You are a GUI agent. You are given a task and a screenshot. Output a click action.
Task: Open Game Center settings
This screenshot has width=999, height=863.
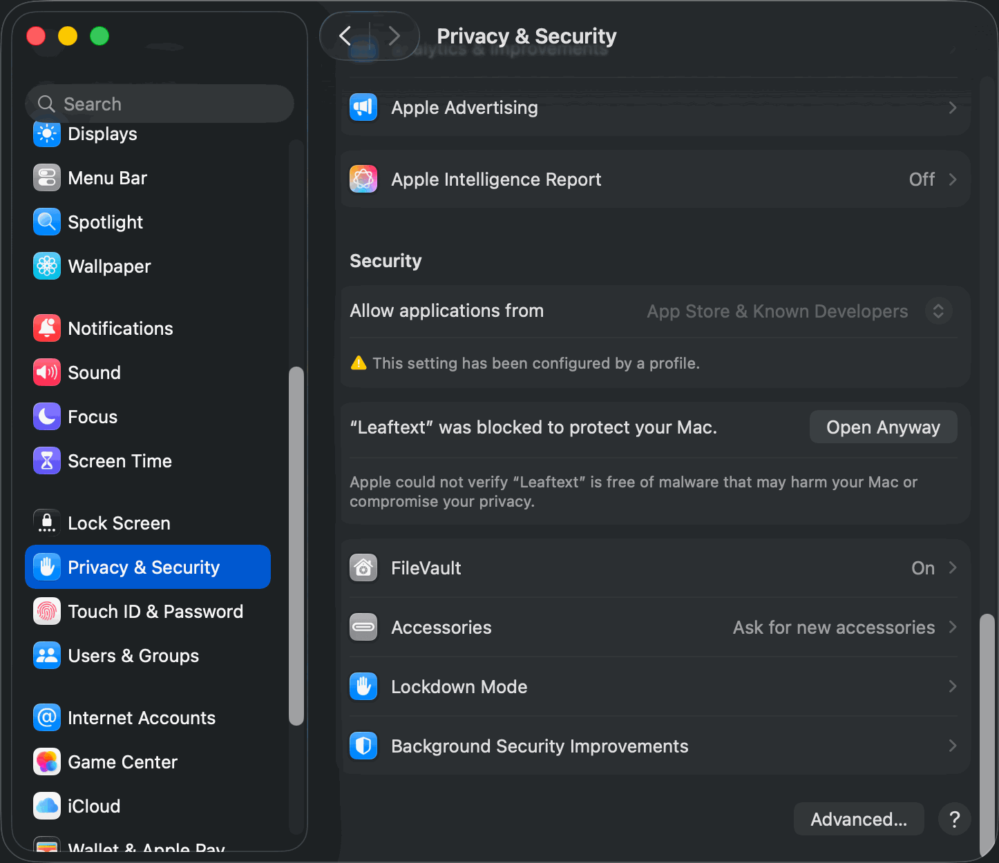pyautogui.click(x=148, y=762)
